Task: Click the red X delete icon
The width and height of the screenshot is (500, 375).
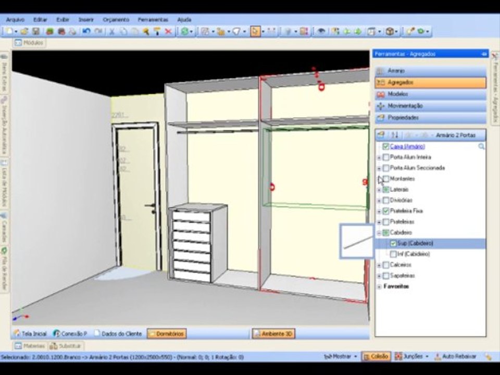Action: pyautogui.click(x=168, y=31)
